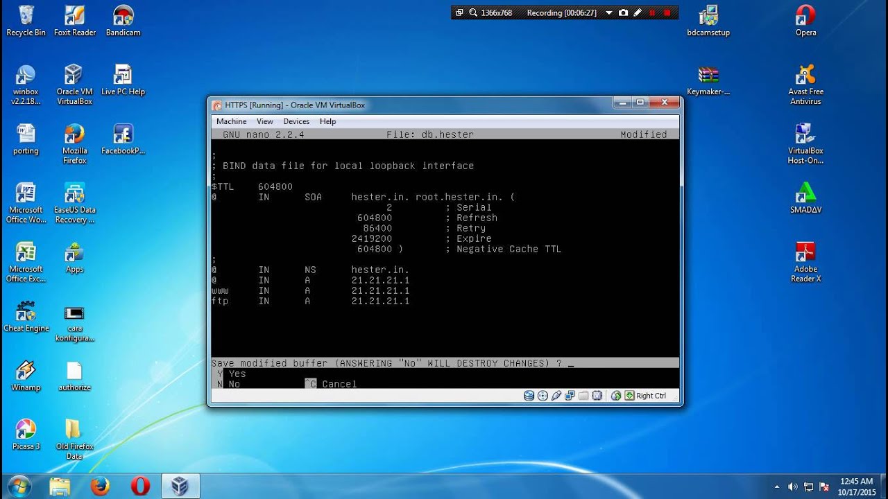Image resolution: width=888 pixels, height=499 pixels.
Task: Click the network adapters indicator in VirtualBox
Action: tap(570, 396)
